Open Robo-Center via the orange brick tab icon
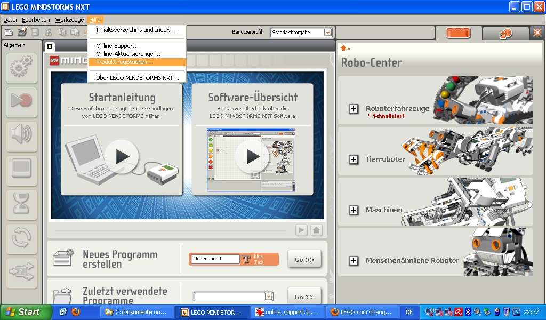Image resolution: width=546 pixels, height=320 pixels. click(x=457, y=33)
